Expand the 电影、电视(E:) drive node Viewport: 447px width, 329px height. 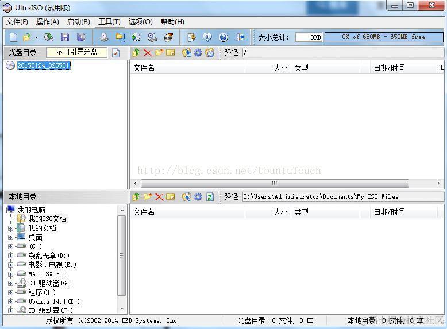click(x=10, y=265)
